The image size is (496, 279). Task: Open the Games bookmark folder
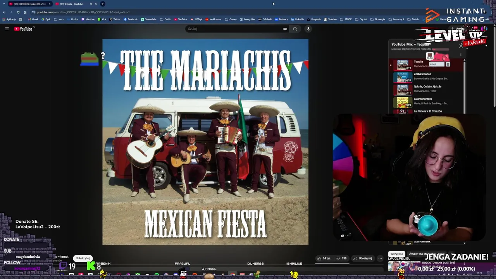pos(231,19)
